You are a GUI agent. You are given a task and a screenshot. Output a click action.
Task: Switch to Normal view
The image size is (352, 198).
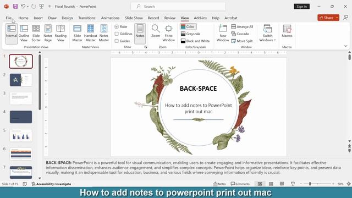point(11,34)
